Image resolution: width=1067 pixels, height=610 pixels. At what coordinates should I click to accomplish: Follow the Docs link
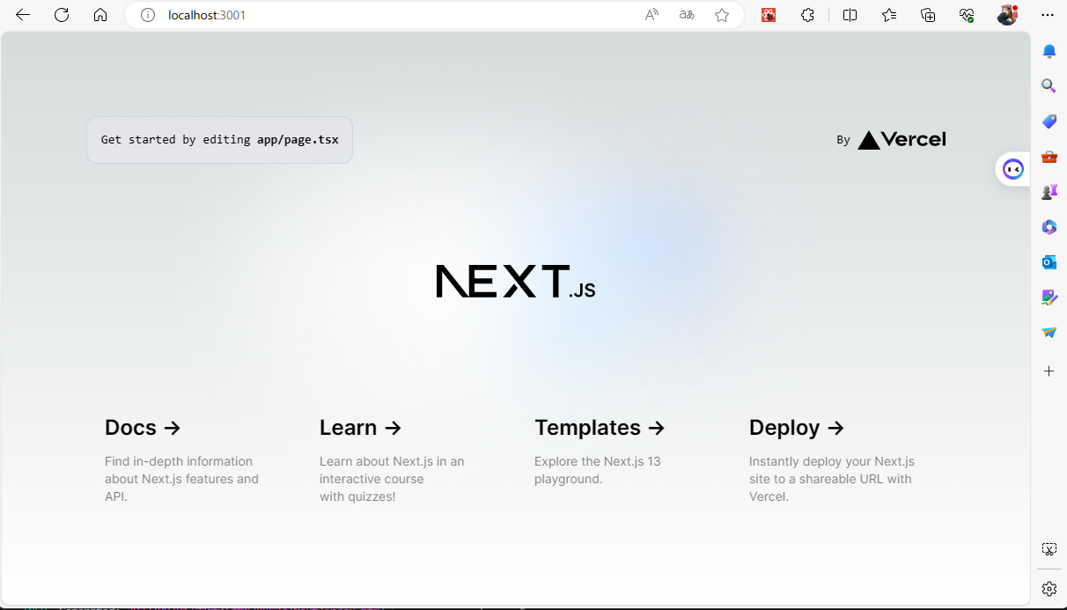click(142, 427)
